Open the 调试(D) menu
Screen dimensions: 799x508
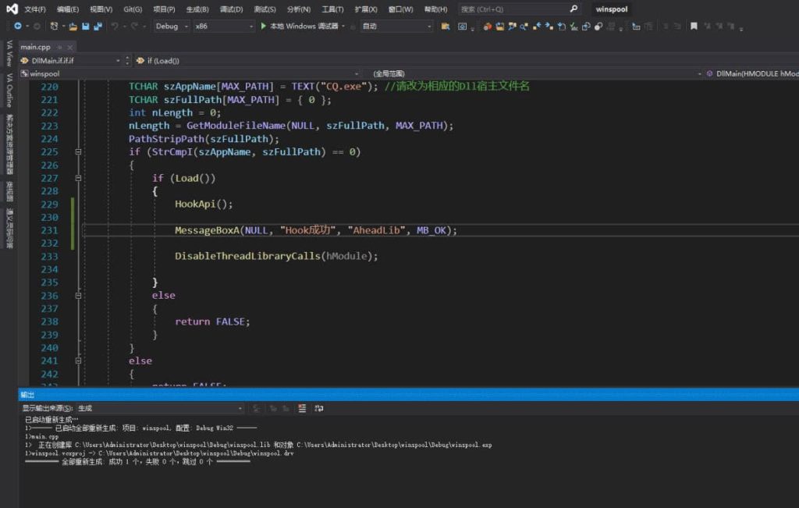(231, 9)
